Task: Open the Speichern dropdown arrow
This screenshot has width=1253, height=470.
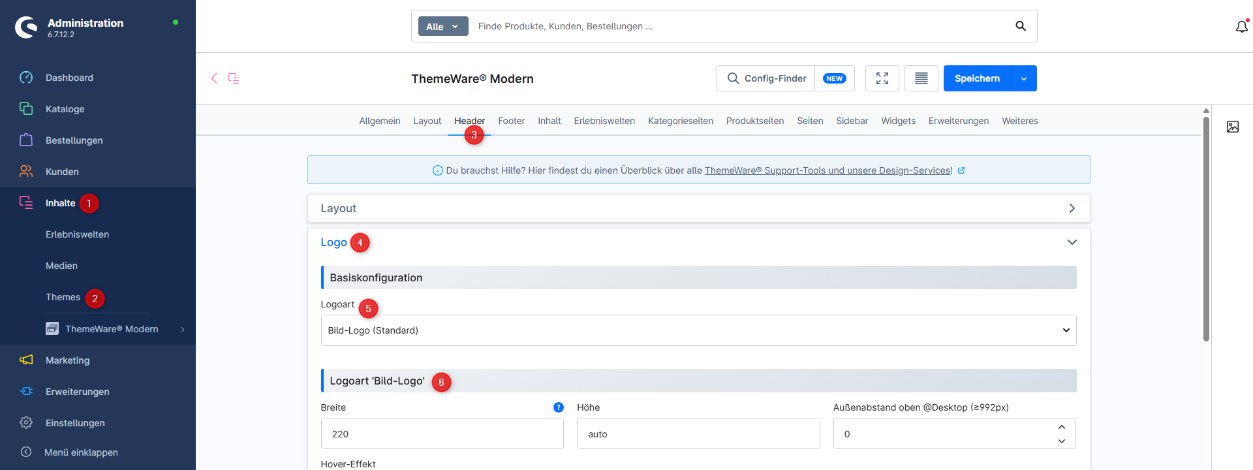Action: pyautogui.click(x=1024, y=78)
